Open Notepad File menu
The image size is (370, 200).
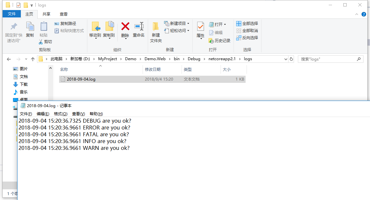[26, 114]
